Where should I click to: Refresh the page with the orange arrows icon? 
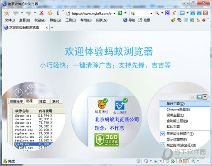click(50, 13)
